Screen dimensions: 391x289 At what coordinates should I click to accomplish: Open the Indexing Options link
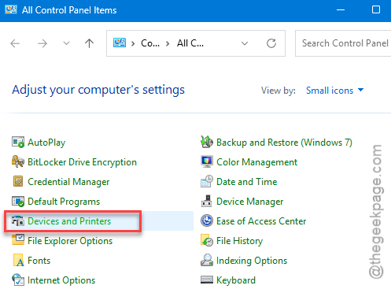(252, 261)
